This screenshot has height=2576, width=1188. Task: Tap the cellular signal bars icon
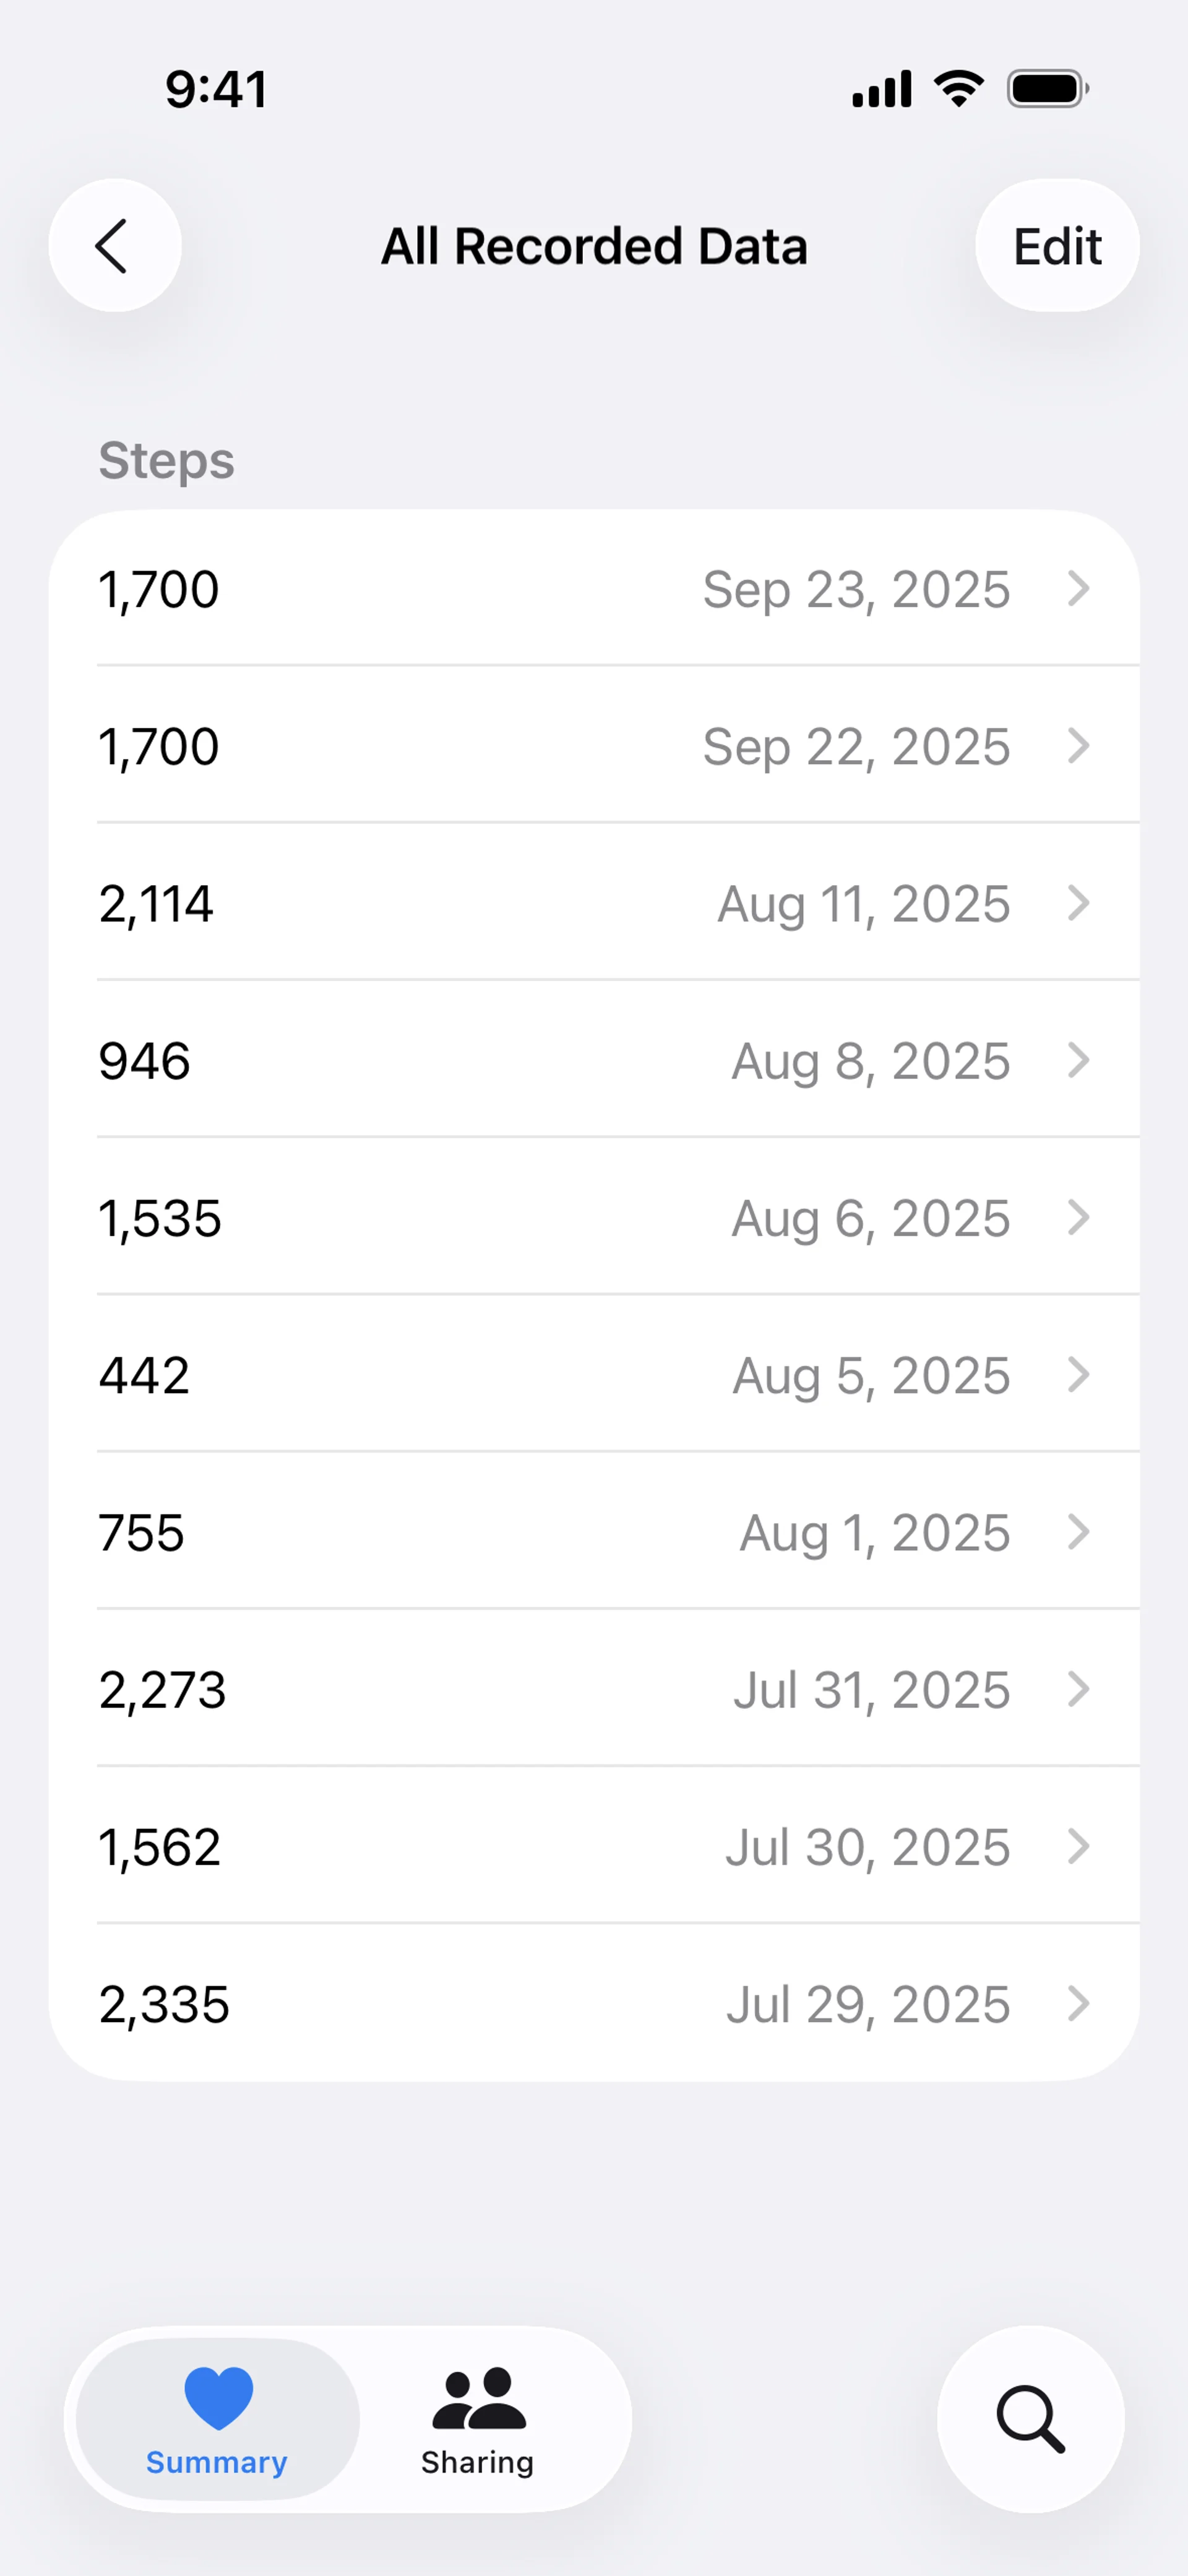click(x=882, y=89)
